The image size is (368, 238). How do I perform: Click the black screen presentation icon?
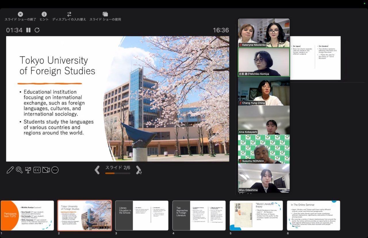[28, 170]
